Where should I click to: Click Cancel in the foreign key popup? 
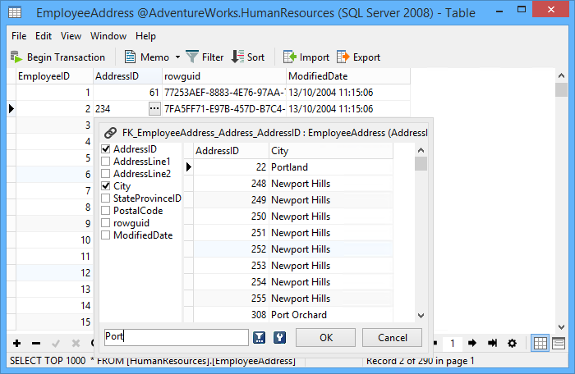tap(393, 337)
